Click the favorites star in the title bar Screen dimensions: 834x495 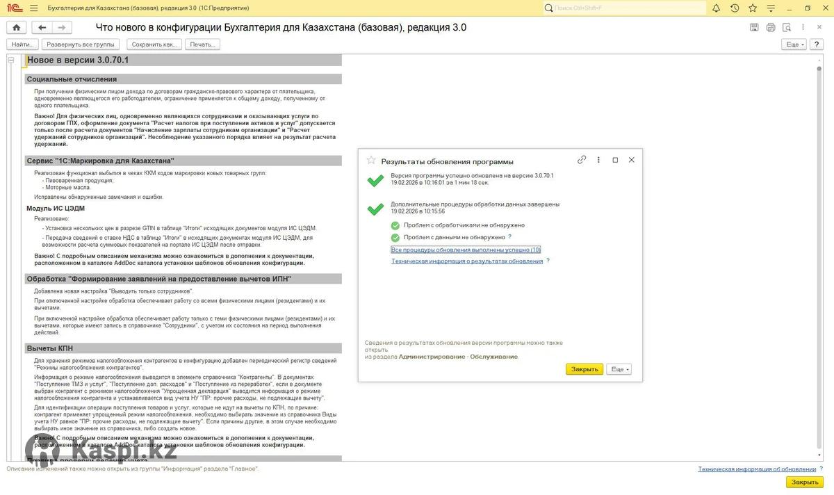pos(753,8)
